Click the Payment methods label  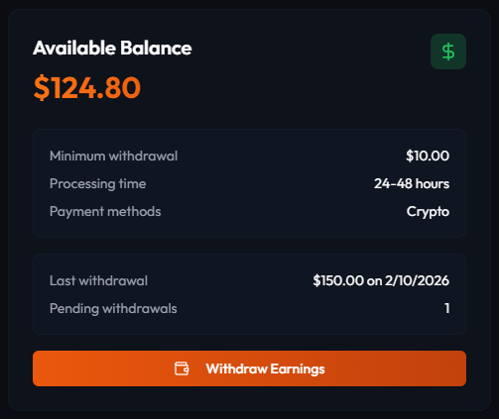point(105,212)
